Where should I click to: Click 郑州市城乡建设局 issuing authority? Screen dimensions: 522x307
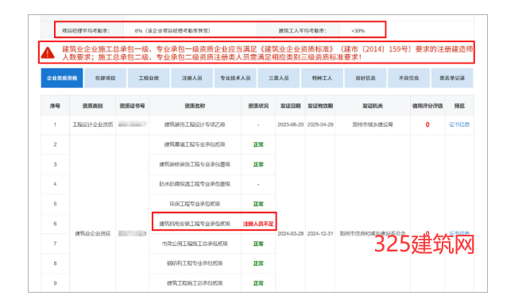pos(373,125)
